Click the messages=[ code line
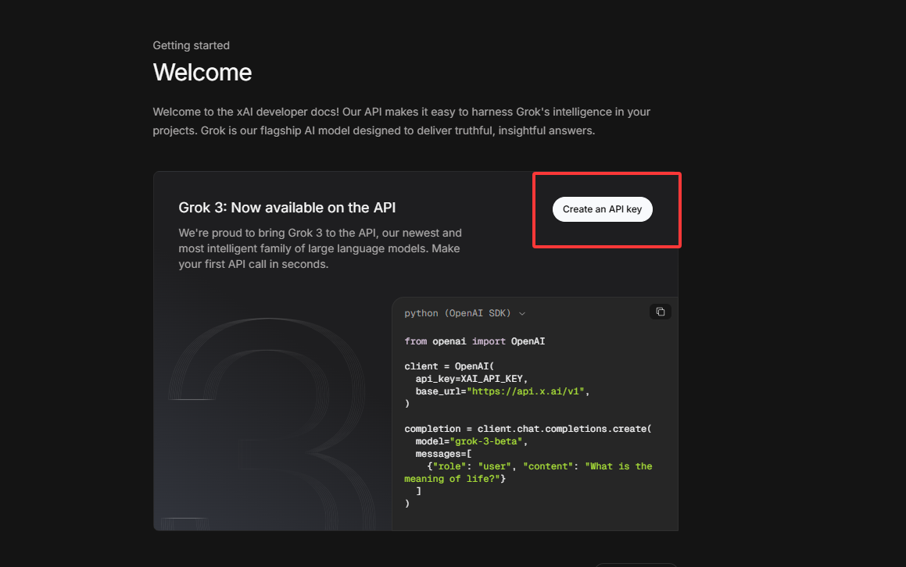Screen dimensions: 906x567 pos(444,454)
